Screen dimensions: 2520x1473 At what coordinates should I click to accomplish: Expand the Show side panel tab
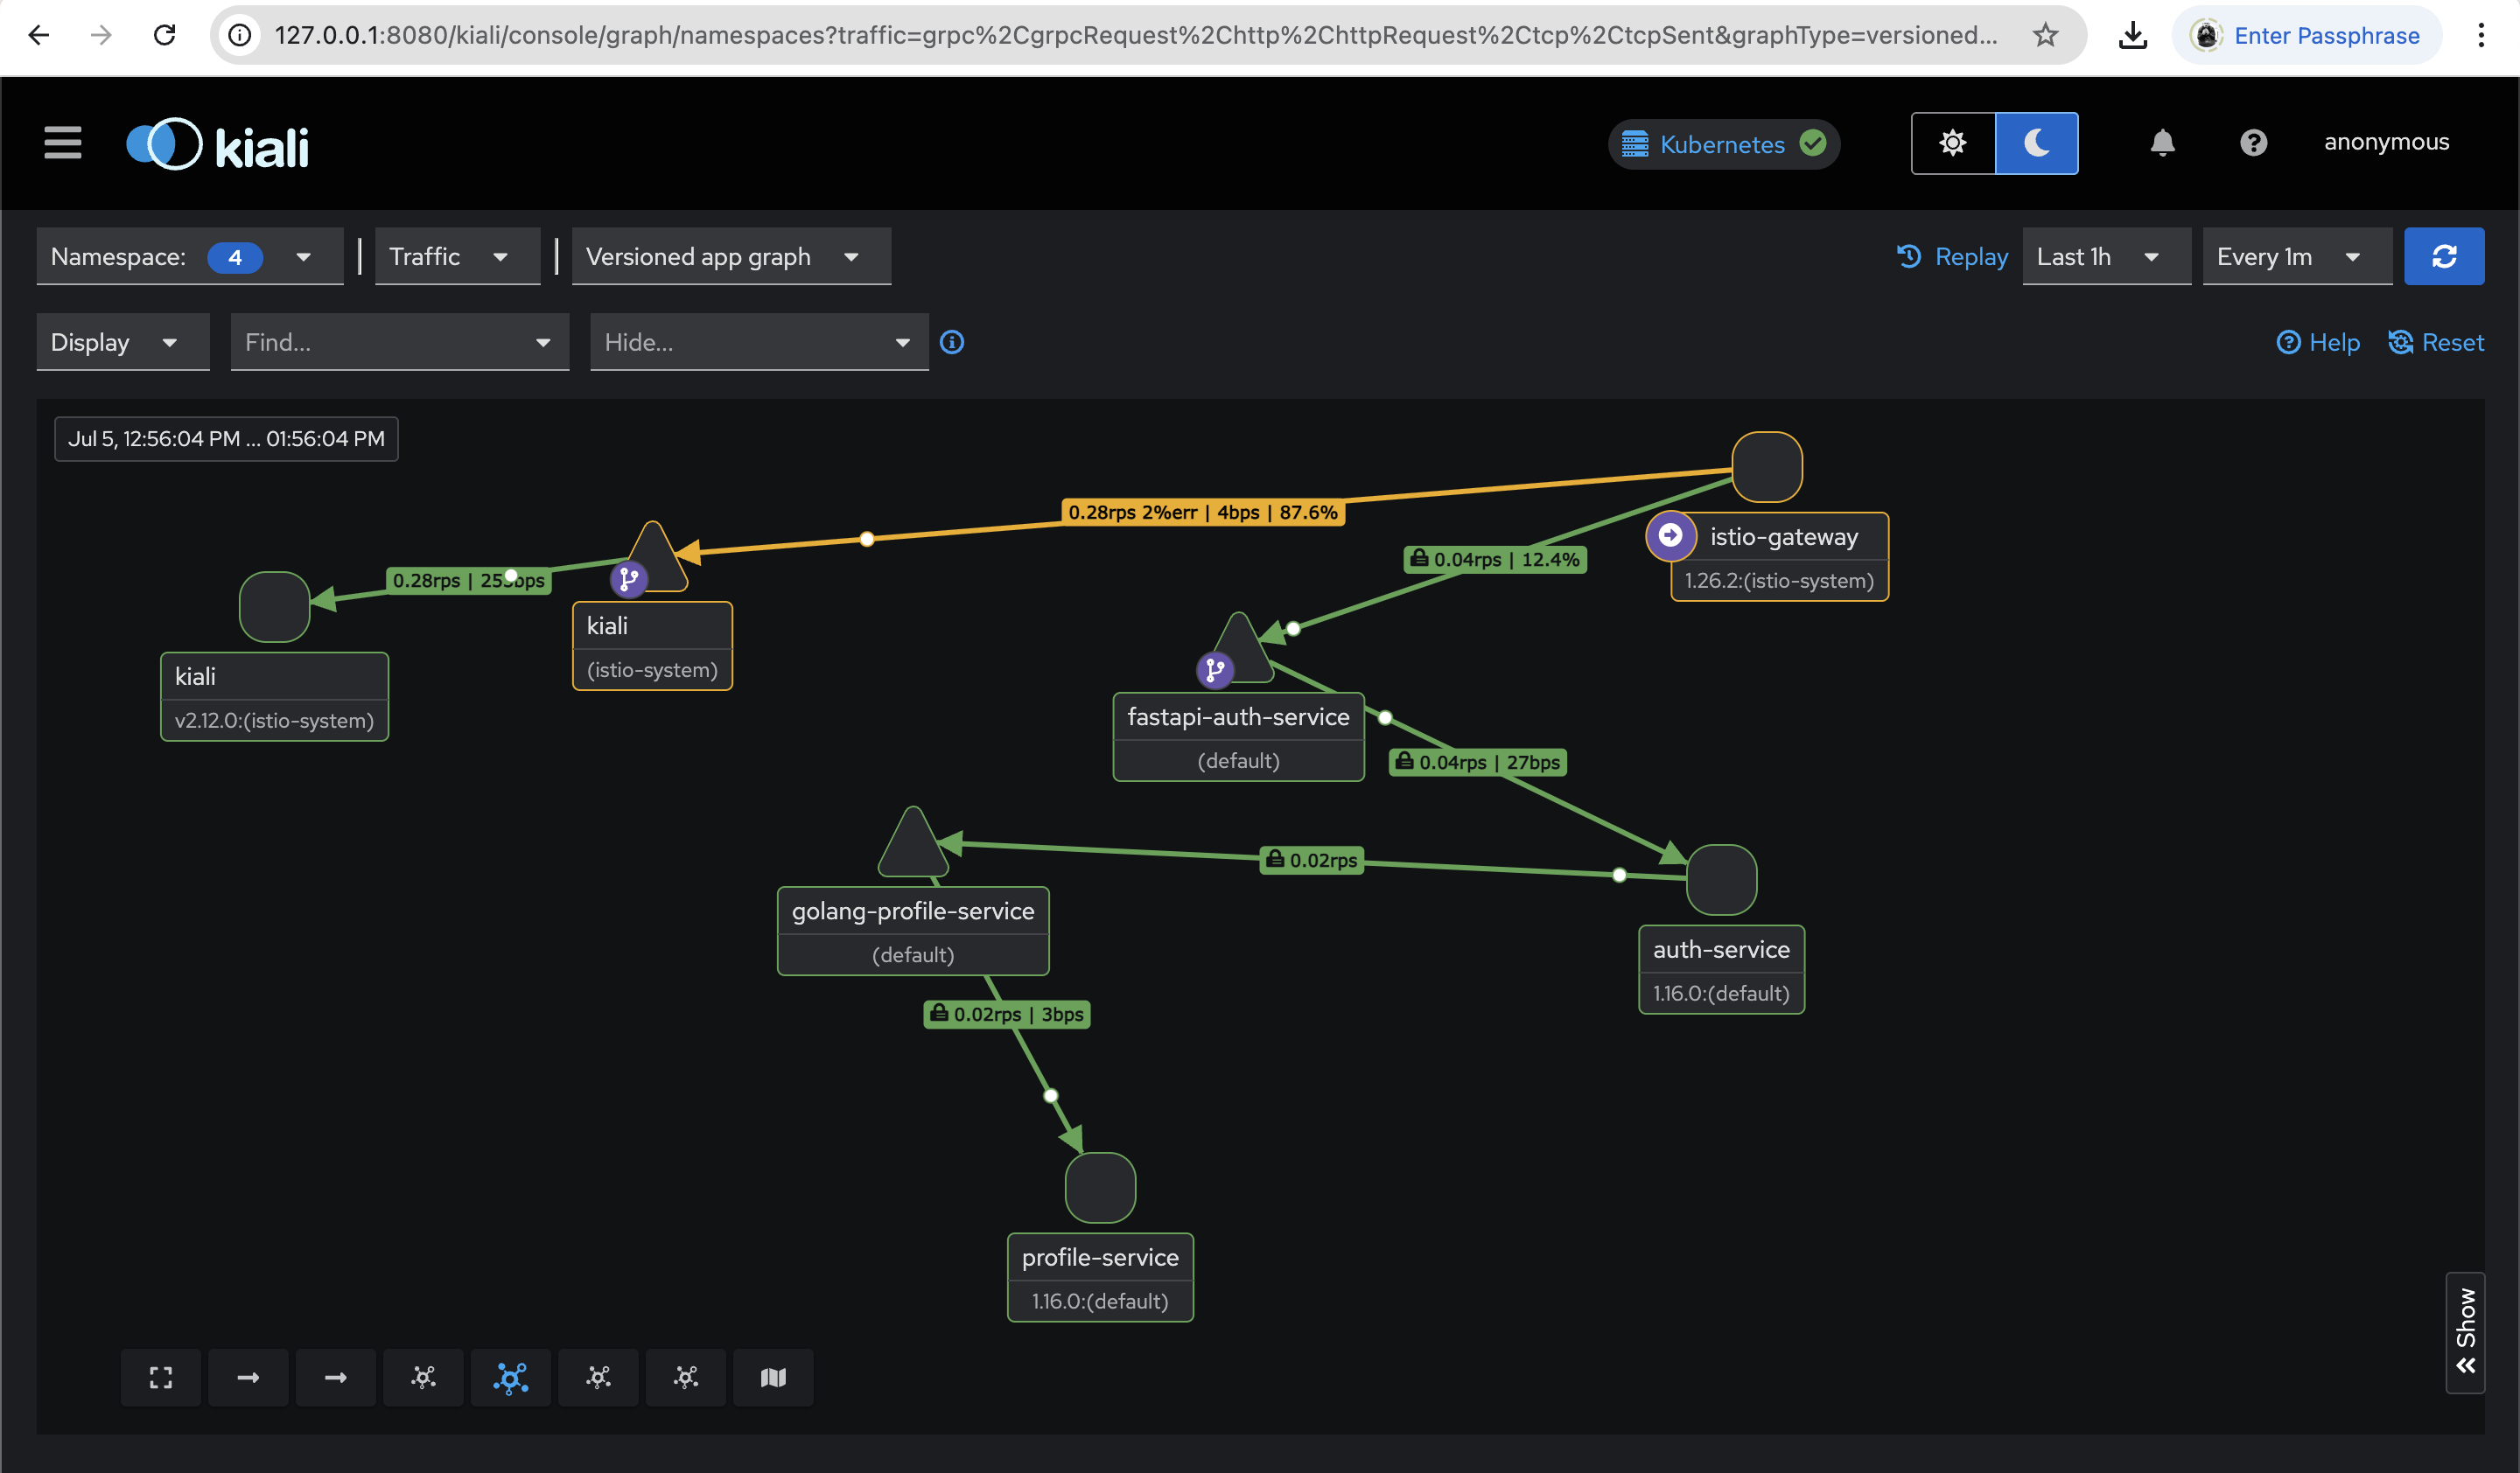coord(2465,1332)
